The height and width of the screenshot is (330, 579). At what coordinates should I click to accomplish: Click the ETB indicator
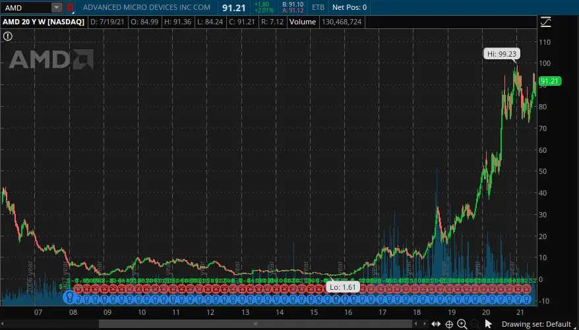318,7
